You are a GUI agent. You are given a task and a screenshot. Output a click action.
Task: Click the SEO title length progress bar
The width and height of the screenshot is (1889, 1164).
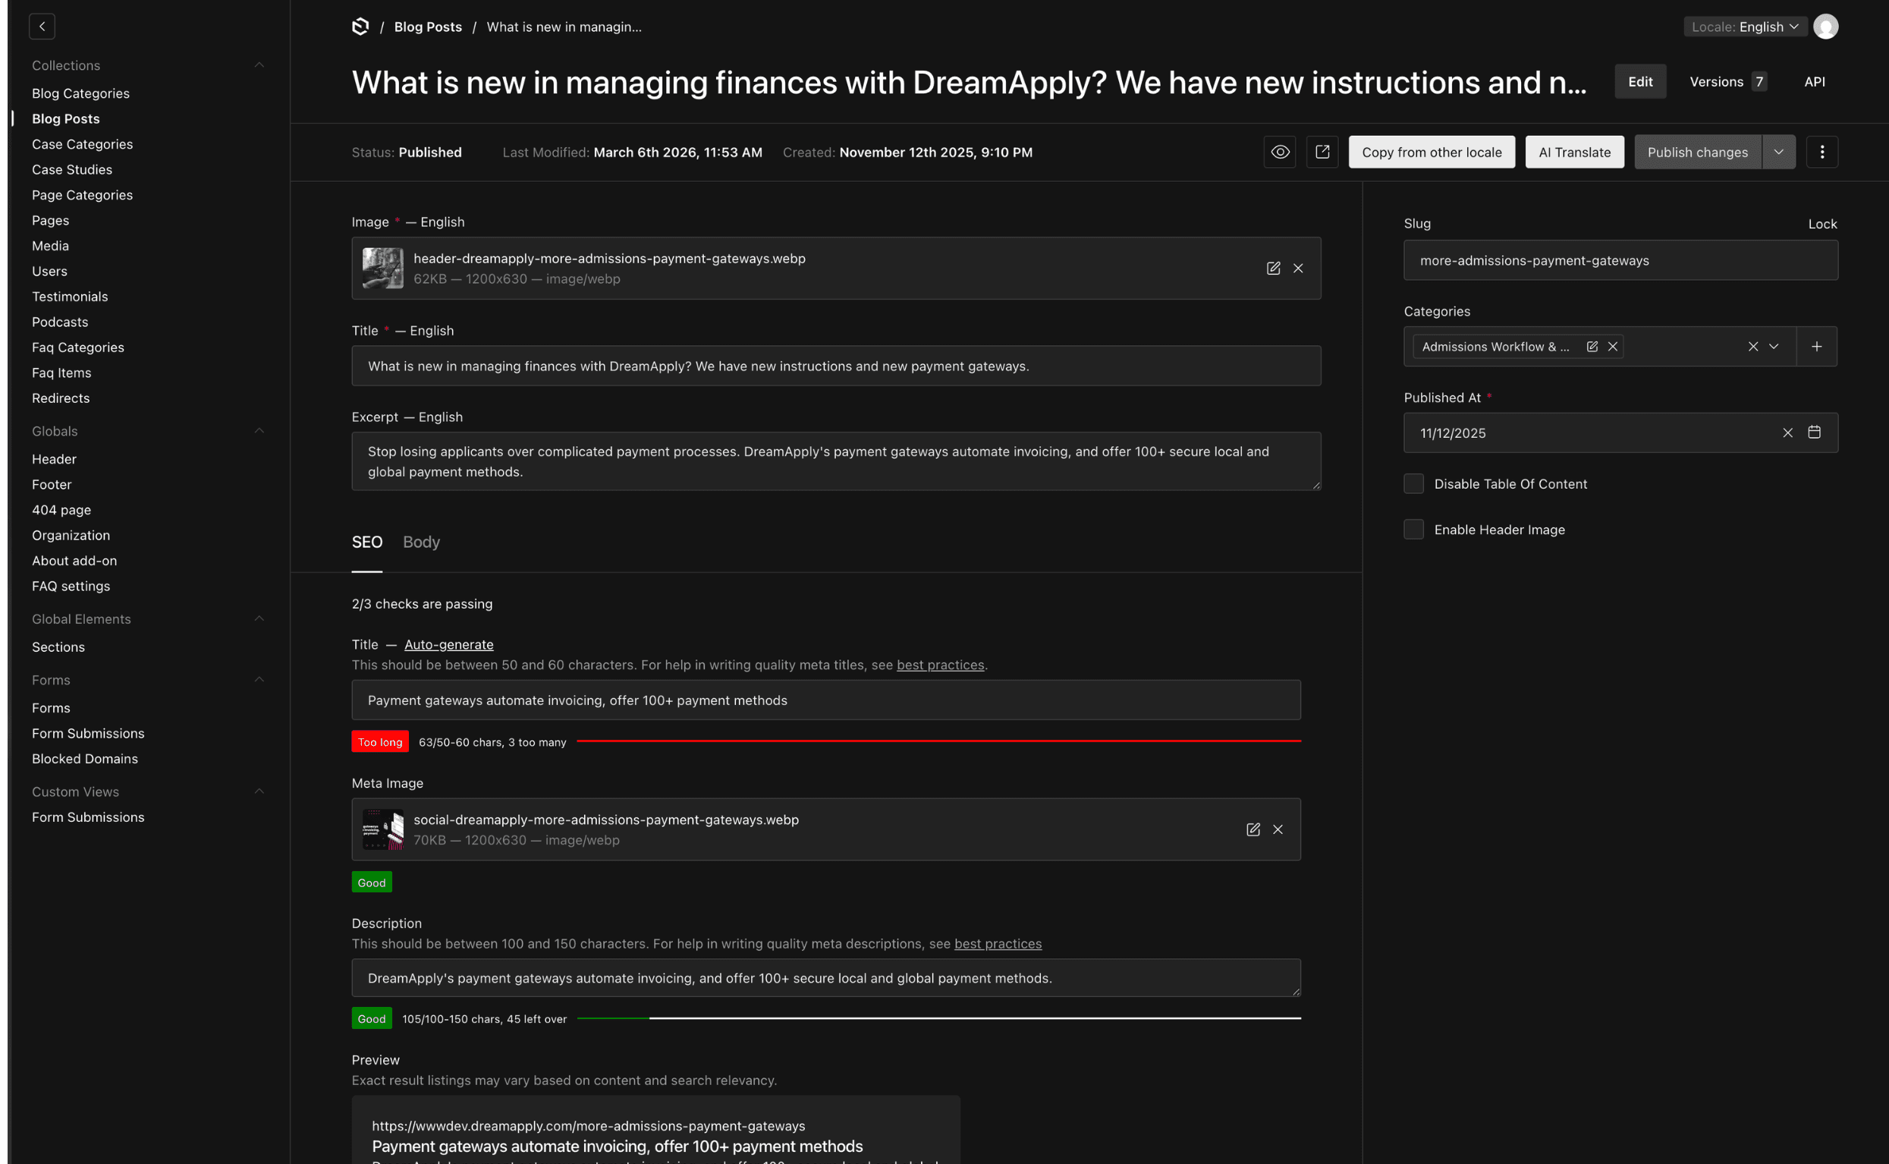938,741
